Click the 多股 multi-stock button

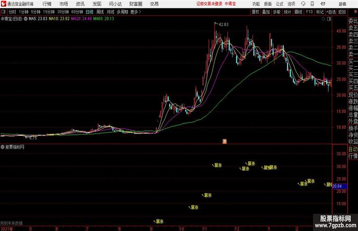277,12
